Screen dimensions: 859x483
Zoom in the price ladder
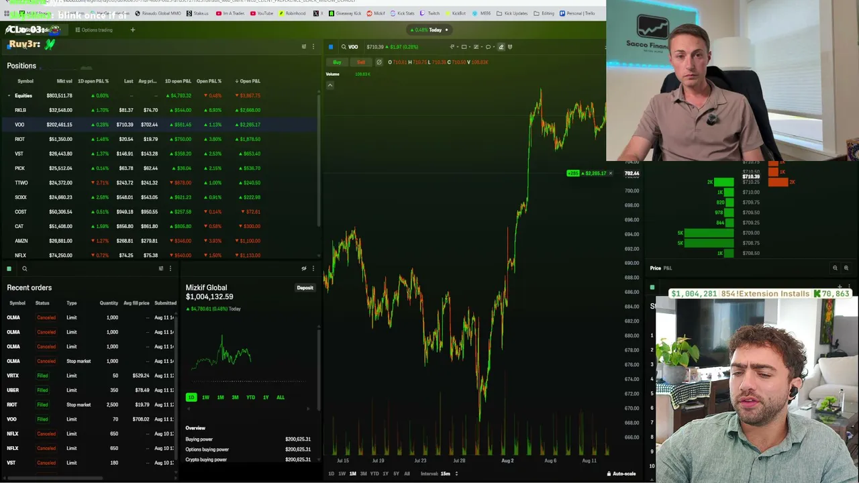[846, 268]
